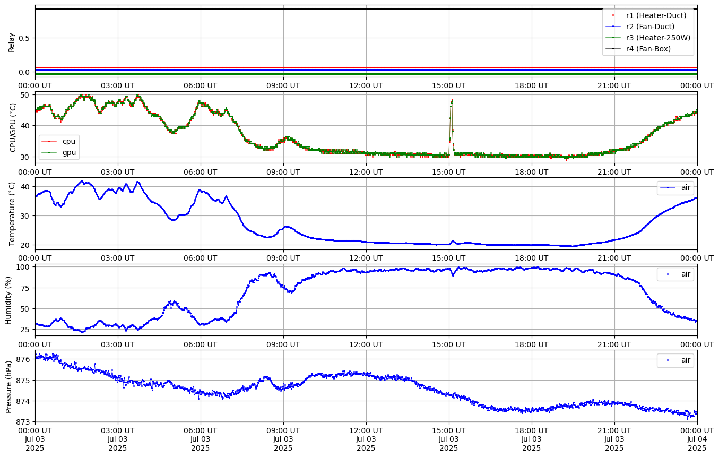Click the 875 tick on Pressure axis

(x=25, y=380)
